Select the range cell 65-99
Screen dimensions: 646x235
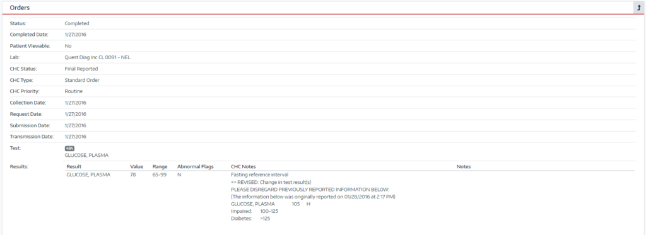coord(160,175)
